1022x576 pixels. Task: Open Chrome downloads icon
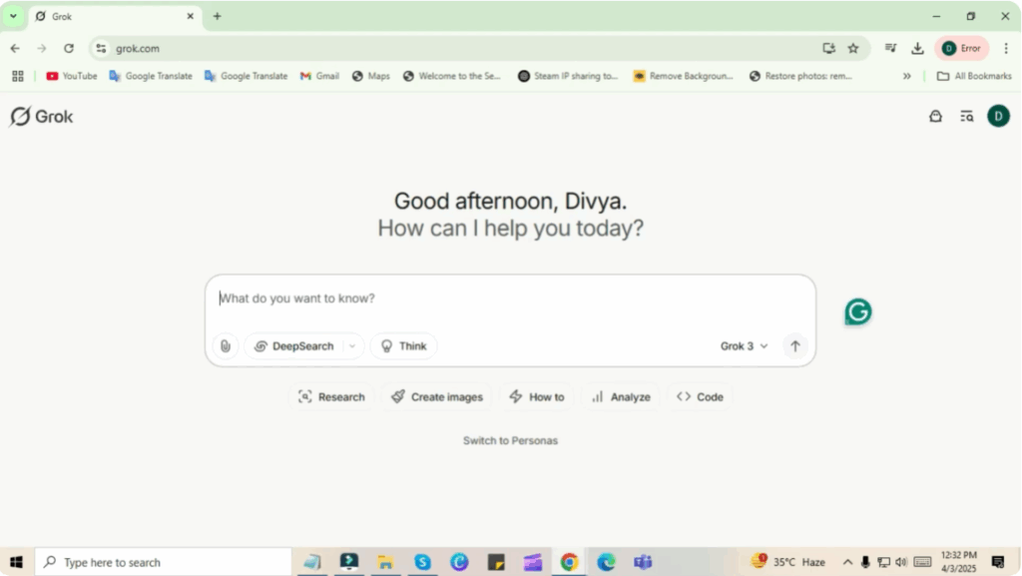tap(917, 48)
